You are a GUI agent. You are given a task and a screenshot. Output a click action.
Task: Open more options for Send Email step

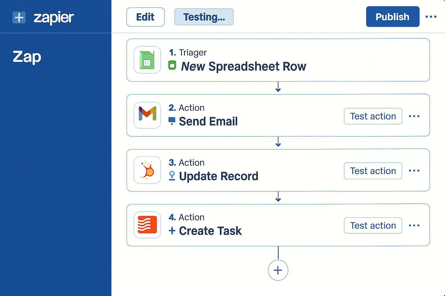(414, 116)
